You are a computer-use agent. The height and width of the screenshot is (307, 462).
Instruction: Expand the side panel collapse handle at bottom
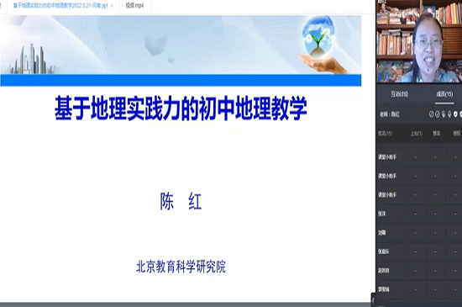click(x=373, y=300)
